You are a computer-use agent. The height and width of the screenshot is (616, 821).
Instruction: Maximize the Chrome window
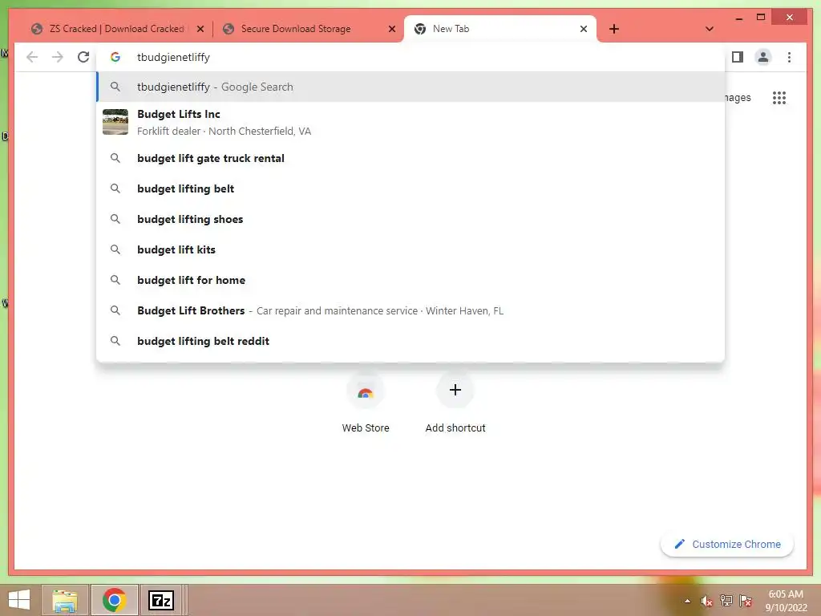761,18
